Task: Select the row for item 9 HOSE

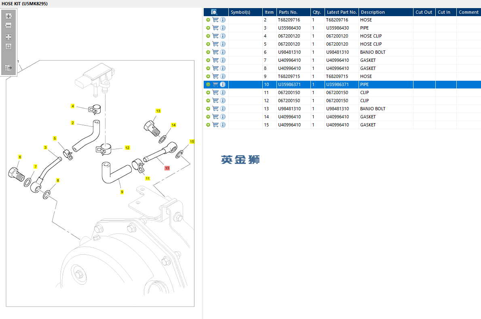Action: click(x=342, y=76)
